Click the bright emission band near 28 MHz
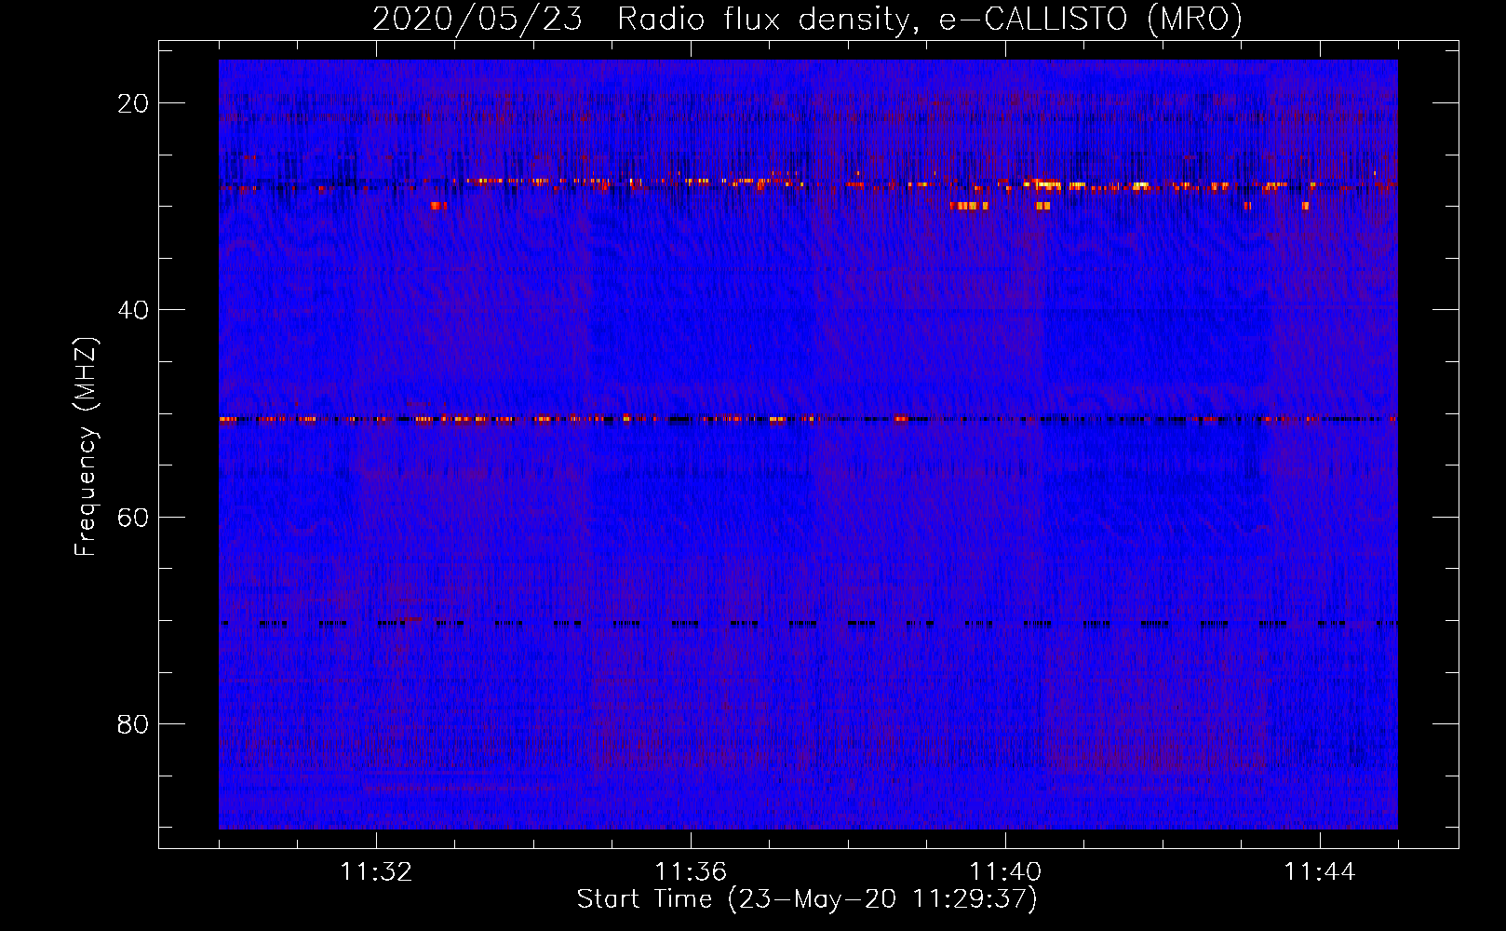 click(808, 184)
